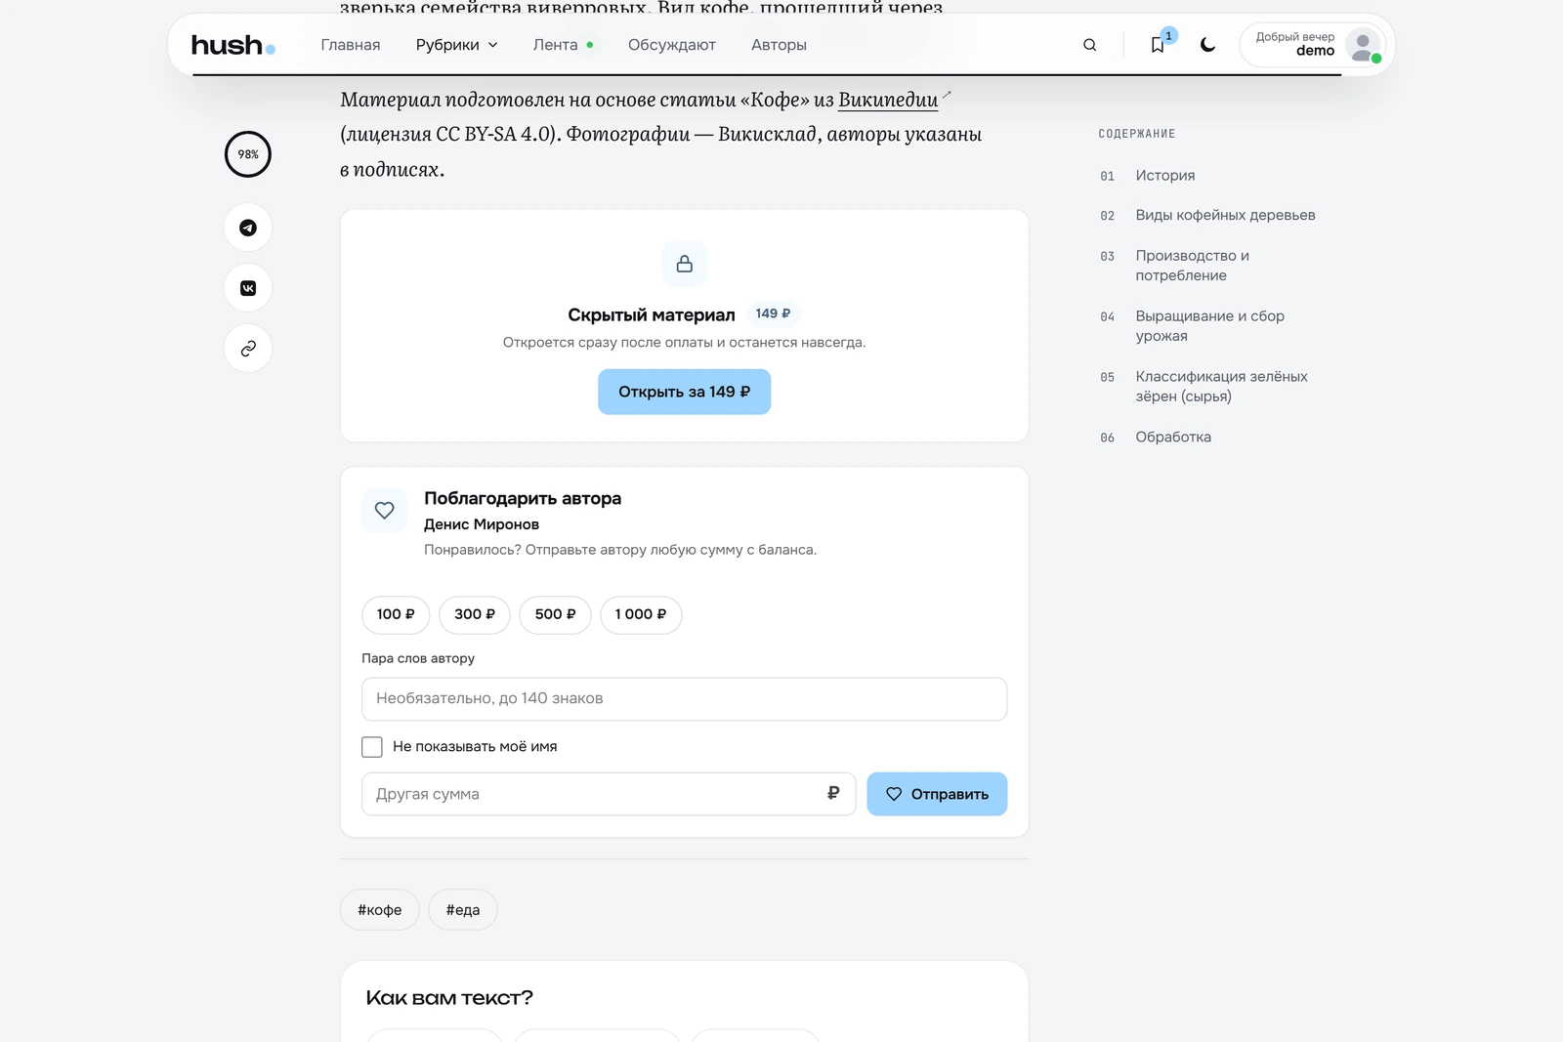Focus the Пара слов автору message field

pos(685,699)
